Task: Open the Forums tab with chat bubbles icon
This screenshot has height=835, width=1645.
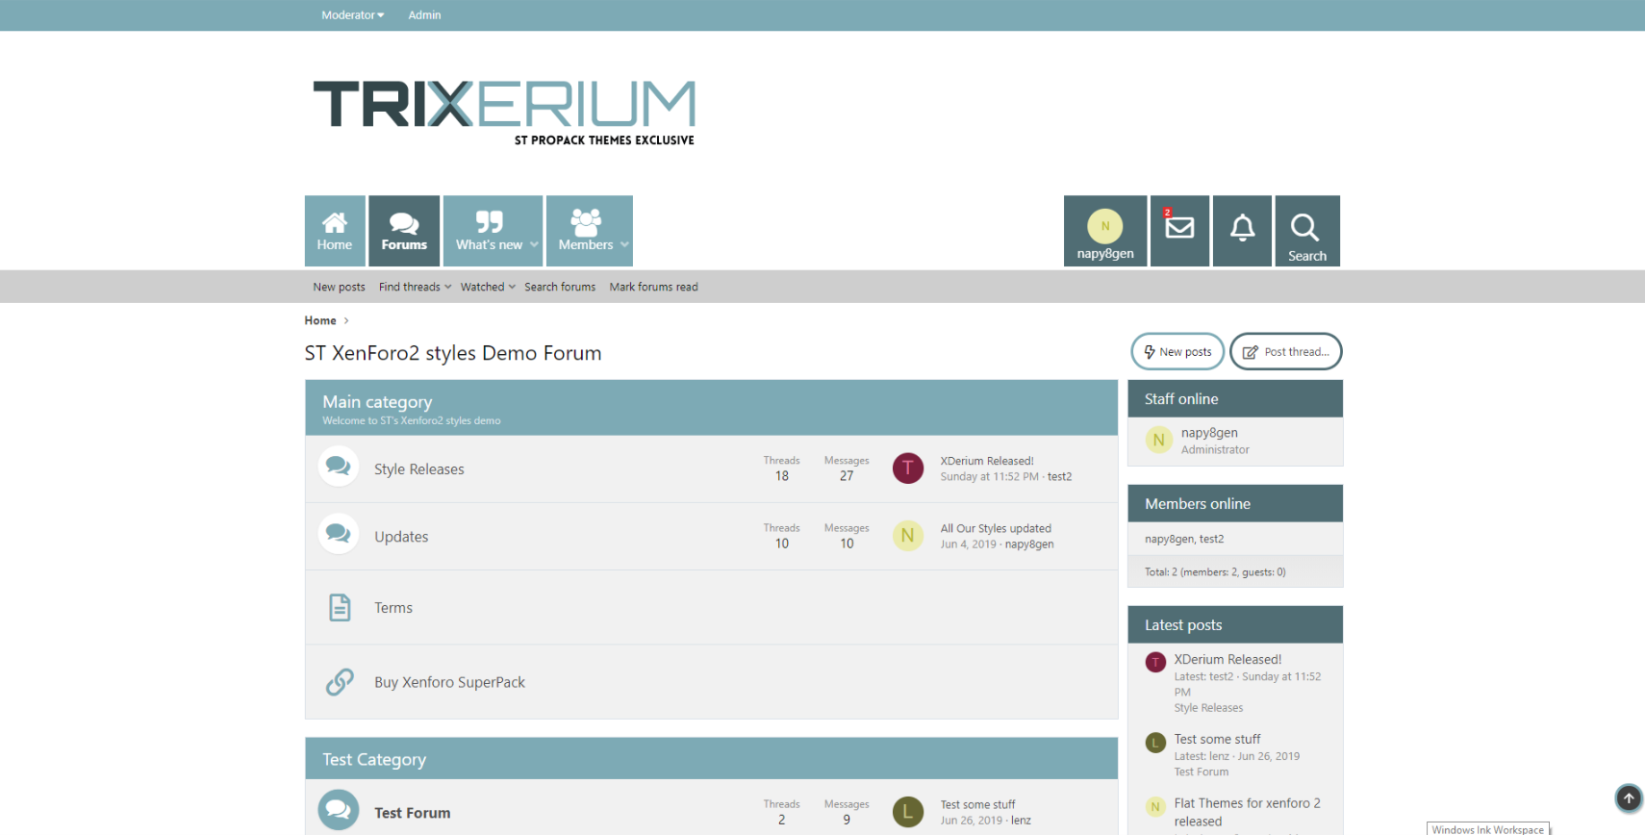Action: pos(404,231)
